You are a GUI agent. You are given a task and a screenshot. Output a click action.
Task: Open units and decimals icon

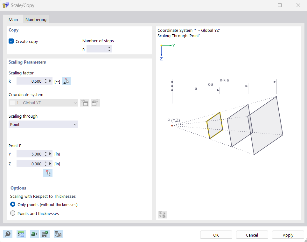click(21, 234)
